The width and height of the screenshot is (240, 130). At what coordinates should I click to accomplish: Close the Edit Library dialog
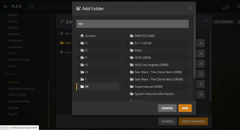click(x=206, y=21)
